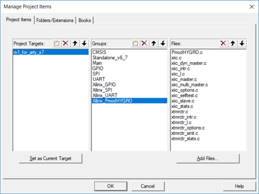Select file xiic_dyn_master.c
Screen dimensions: 259x194
[208, 63]
